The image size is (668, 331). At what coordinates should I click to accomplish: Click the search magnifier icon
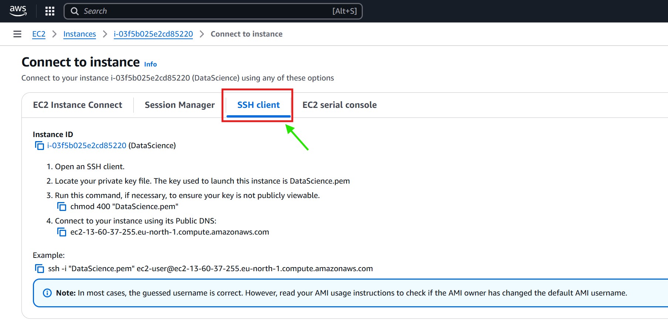point(75,11)
